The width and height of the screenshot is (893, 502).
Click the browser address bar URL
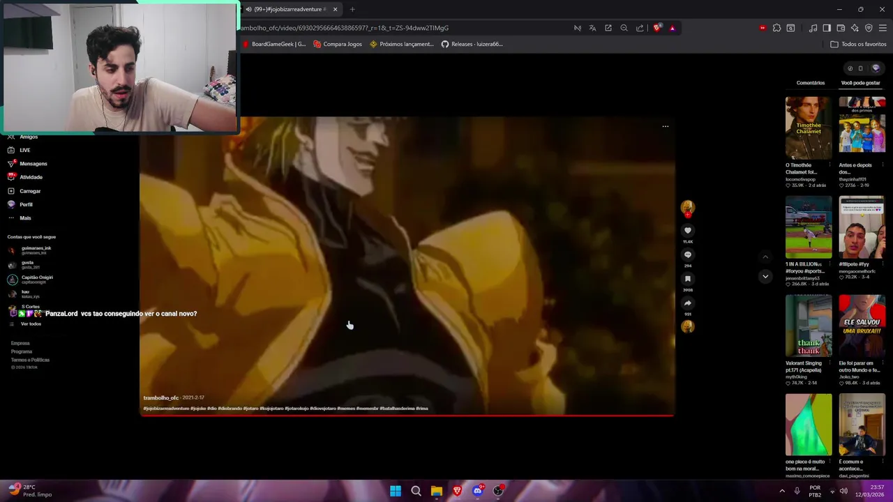(x=345, y=28)
